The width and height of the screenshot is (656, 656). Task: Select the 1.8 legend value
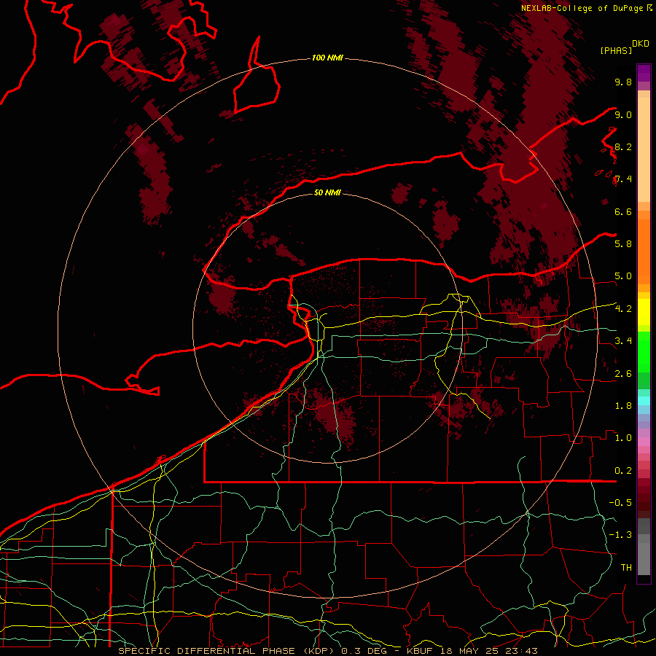[x=623, y=406]
